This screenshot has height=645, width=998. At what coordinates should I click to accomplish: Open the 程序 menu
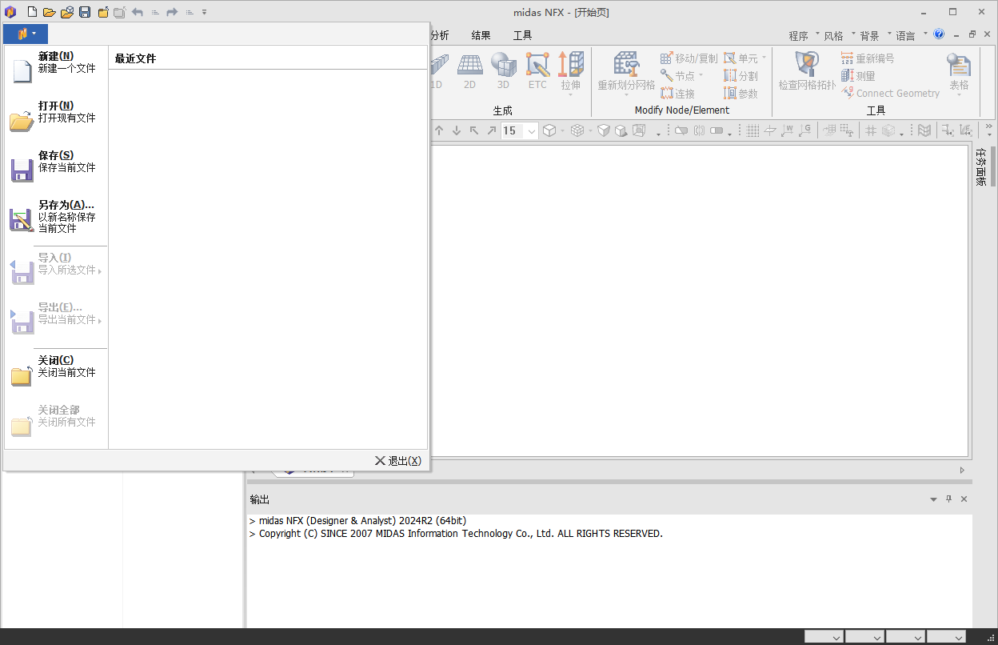click(x=803, y=35)
